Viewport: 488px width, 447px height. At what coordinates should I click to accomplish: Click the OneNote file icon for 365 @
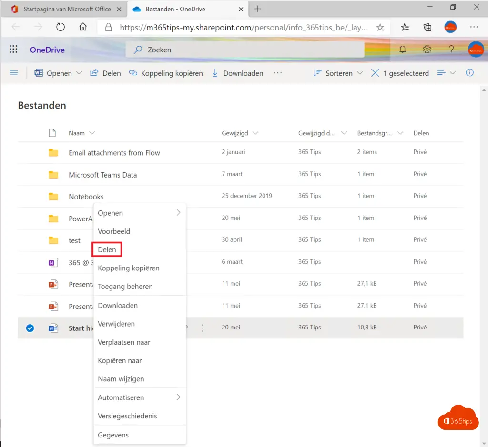[x=53, y=262]
